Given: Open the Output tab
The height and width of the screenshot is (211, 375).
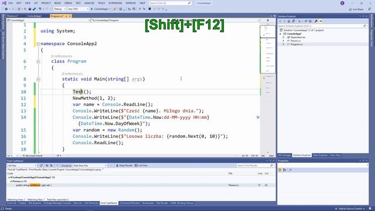Looking at the screenshot, I should [x=22, y=203].
